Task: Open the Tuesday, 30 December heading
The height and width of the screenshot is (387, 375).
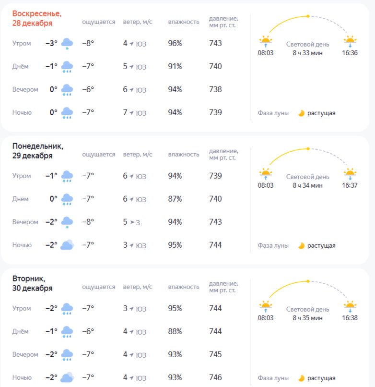Action: pyautogui.click(x=33, y=283)
